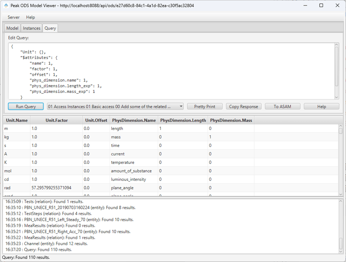Viewport: 346px width, 262px height.
Task: Click the Peak ODS app icon in title bar
Action: point(6,5)
